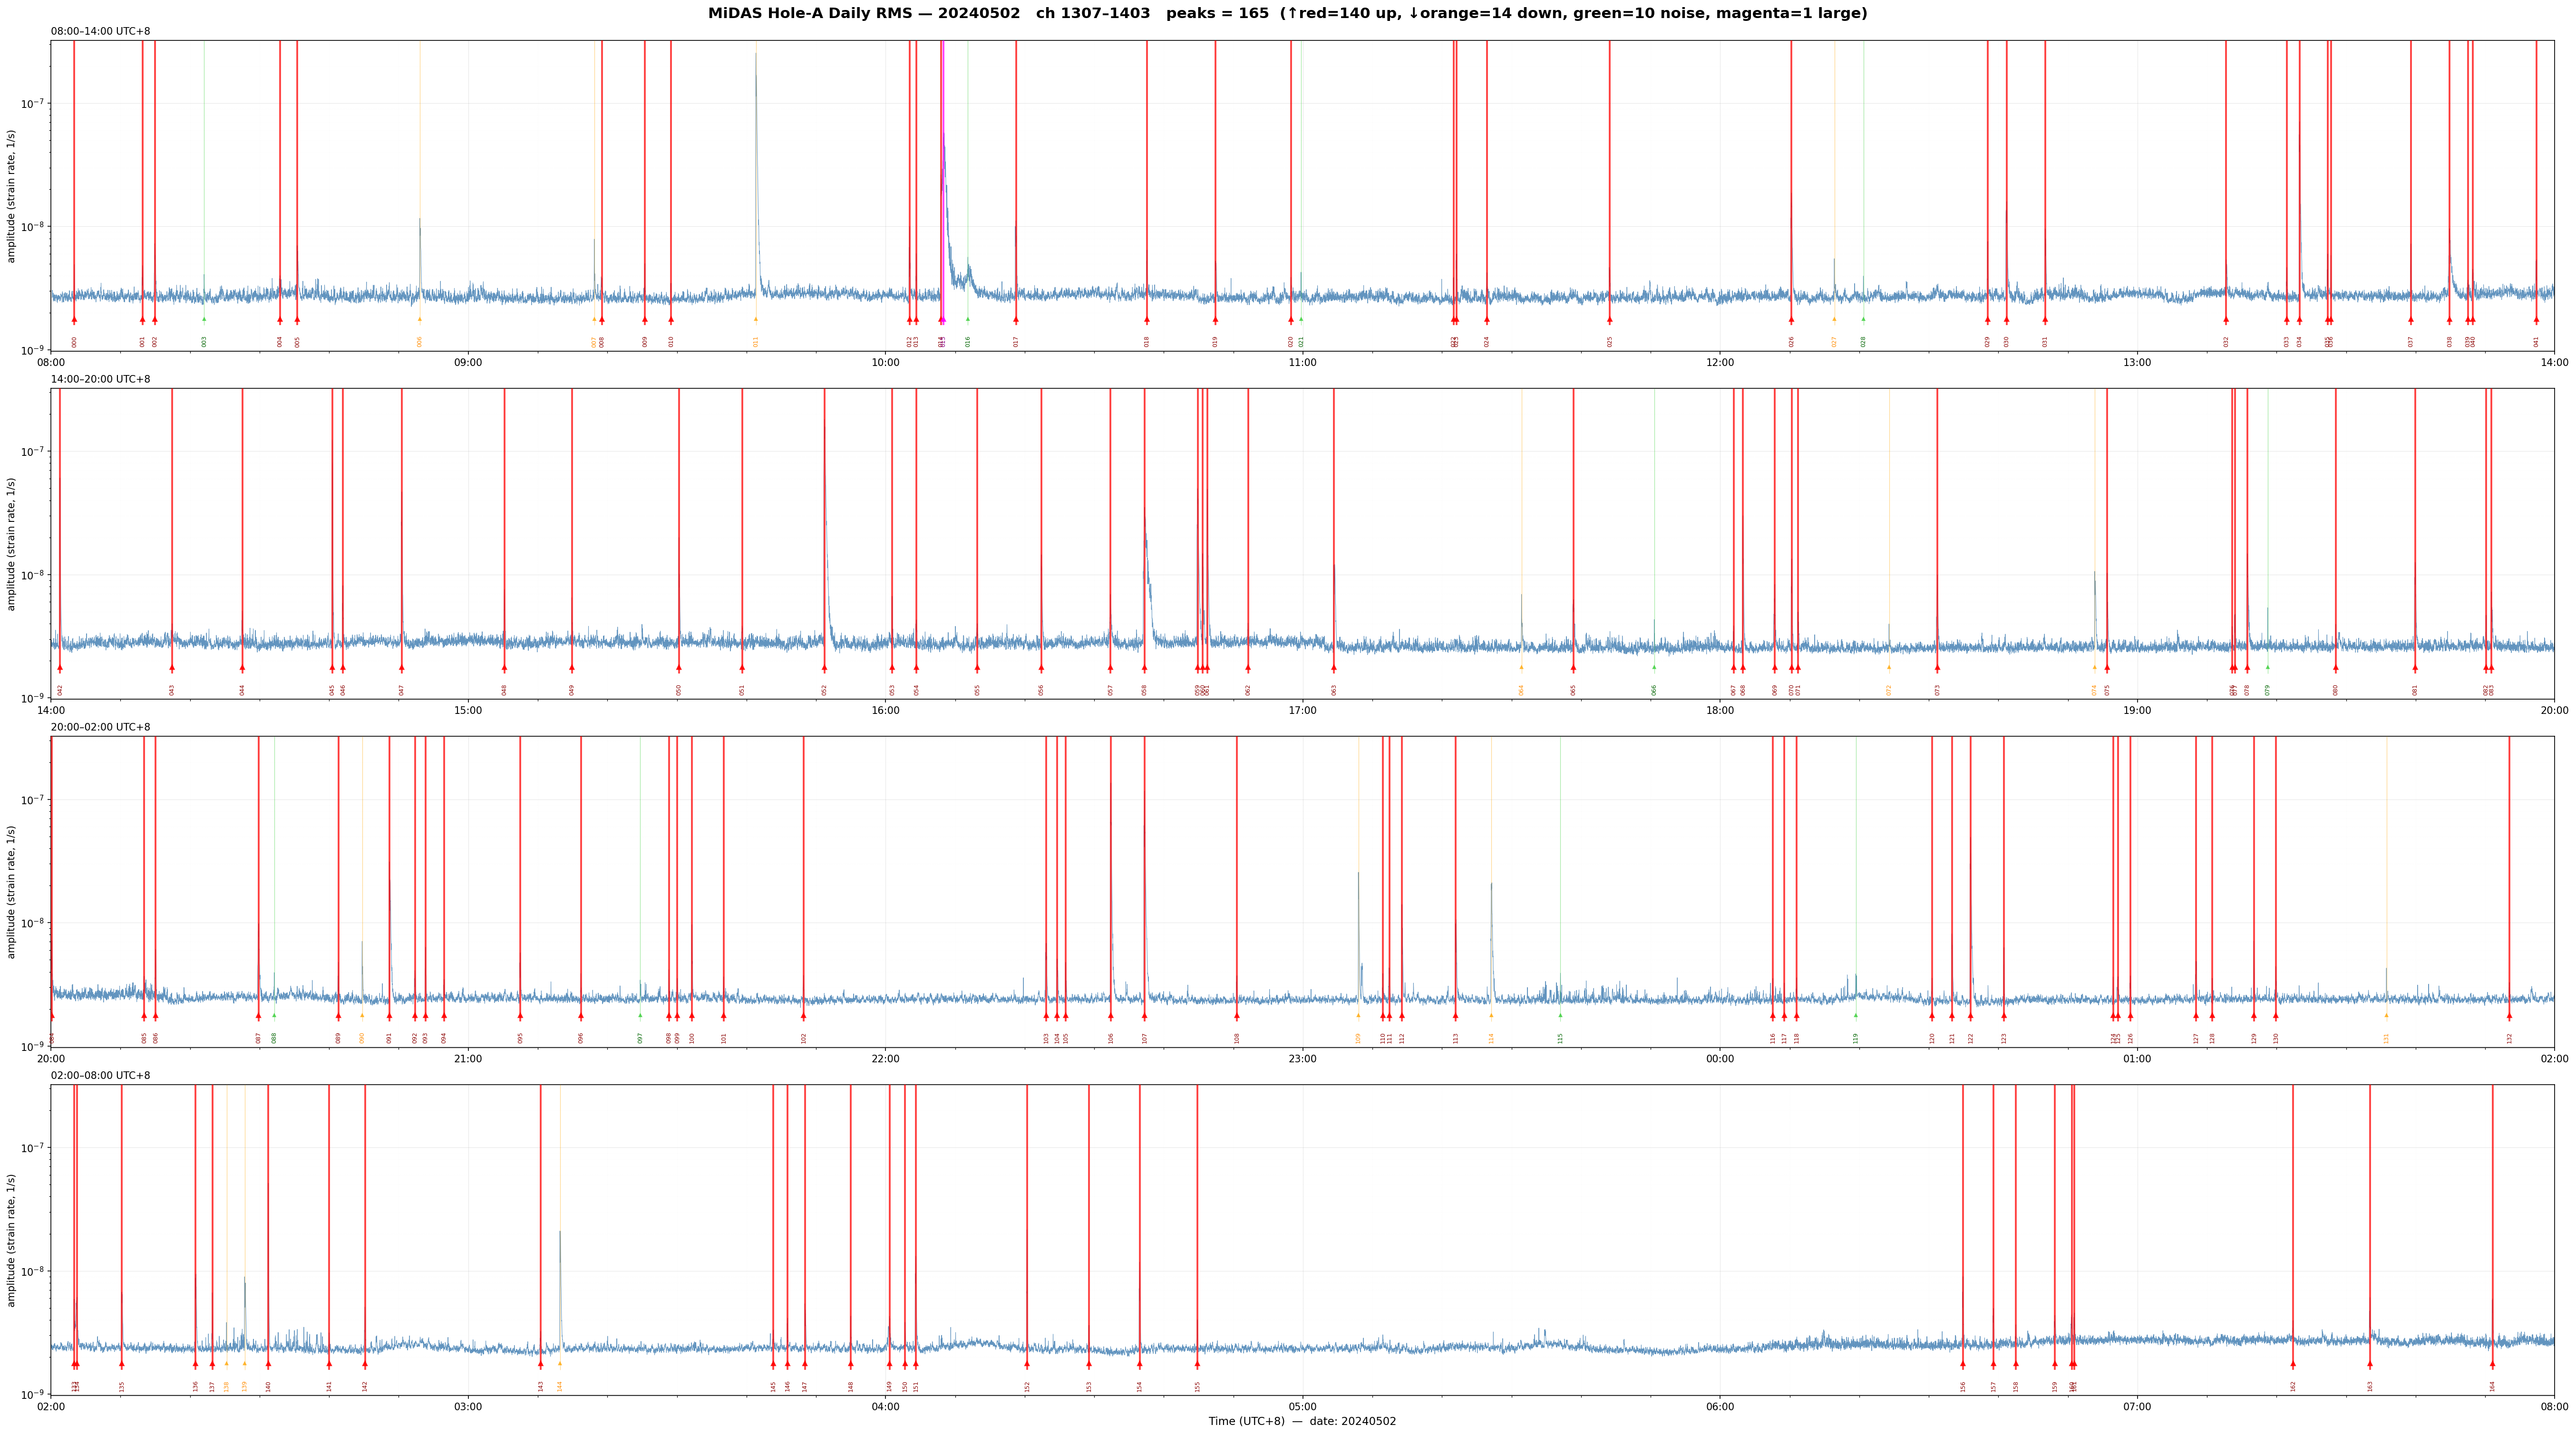Viewport: 2576px width, 1434px height.
Task: Click the 09:00 x-axis tick label
Action: pyautogui.click(x=468, y=363)
